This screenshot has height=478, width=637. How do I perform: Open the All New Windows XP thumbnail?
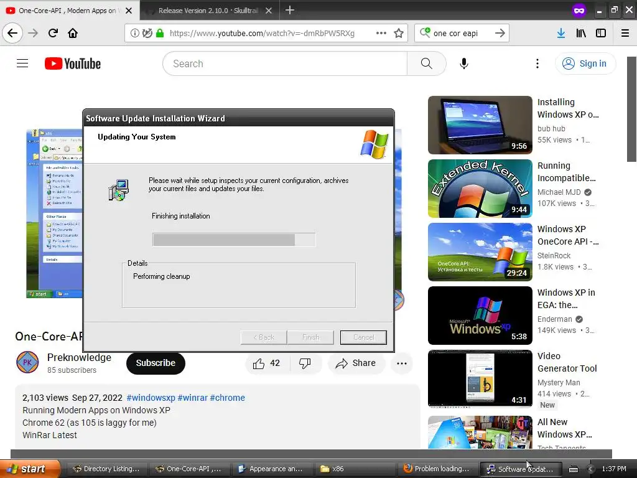pyautogui.click(x=480, y=432)
